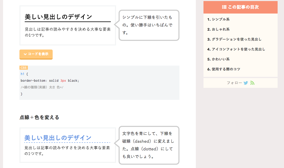284x168 pixels.
Task: Click the Twitter bird follow icon
Action: point(246,83)
